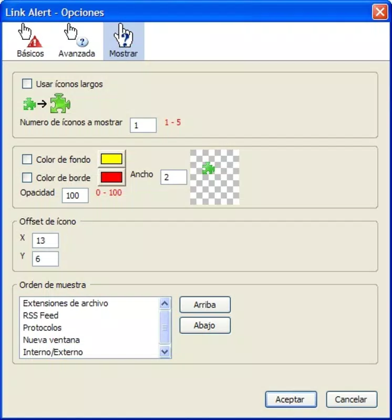This screenshot has width=392, height=420.
Task: Select the Mostrar tab
Action: click(123, 41)
